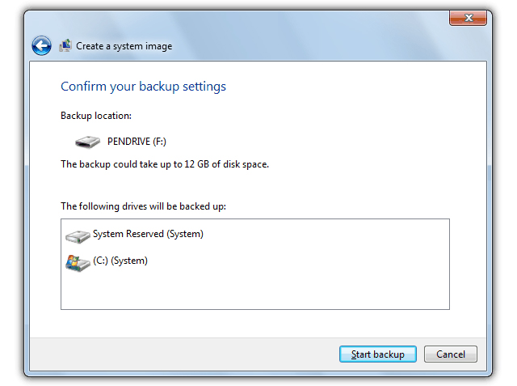Select the System Reserved (System) entry text
Image resolution: width=517 pixels, height=386 pixels.
pyautogui.click(x=148, y=235)
